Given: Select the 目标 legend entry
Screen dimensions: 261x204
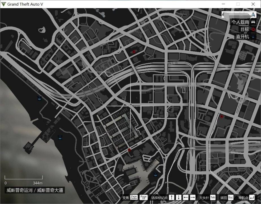Looking at the screenshot, I should (247, 29).
